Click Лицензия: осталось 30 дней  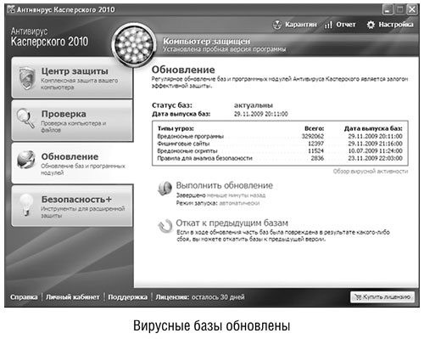[200, 297]
